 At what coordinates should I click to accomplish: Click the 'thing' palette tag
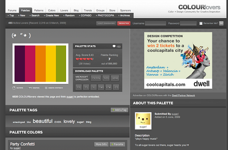(88, 122)
